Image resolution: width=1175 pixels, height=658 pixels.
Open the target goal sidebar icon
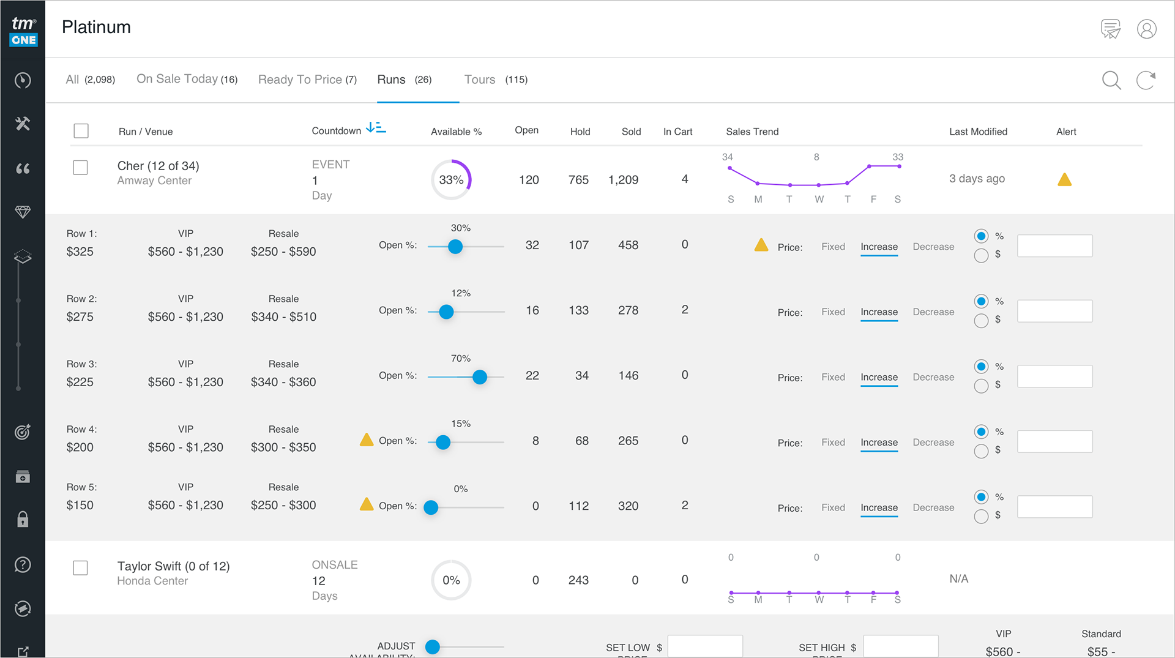coord(23,432)
